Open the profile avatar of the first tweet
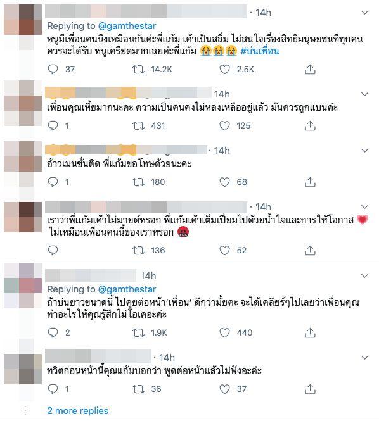The image size is (379, 421). [23, 20]
